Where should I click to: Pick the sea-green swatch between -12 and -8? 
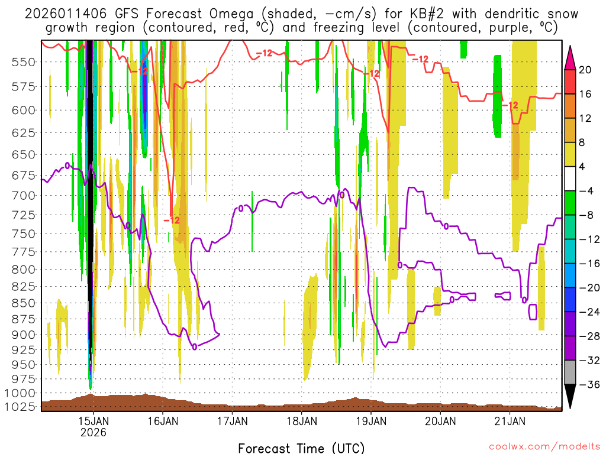point(570,227)
